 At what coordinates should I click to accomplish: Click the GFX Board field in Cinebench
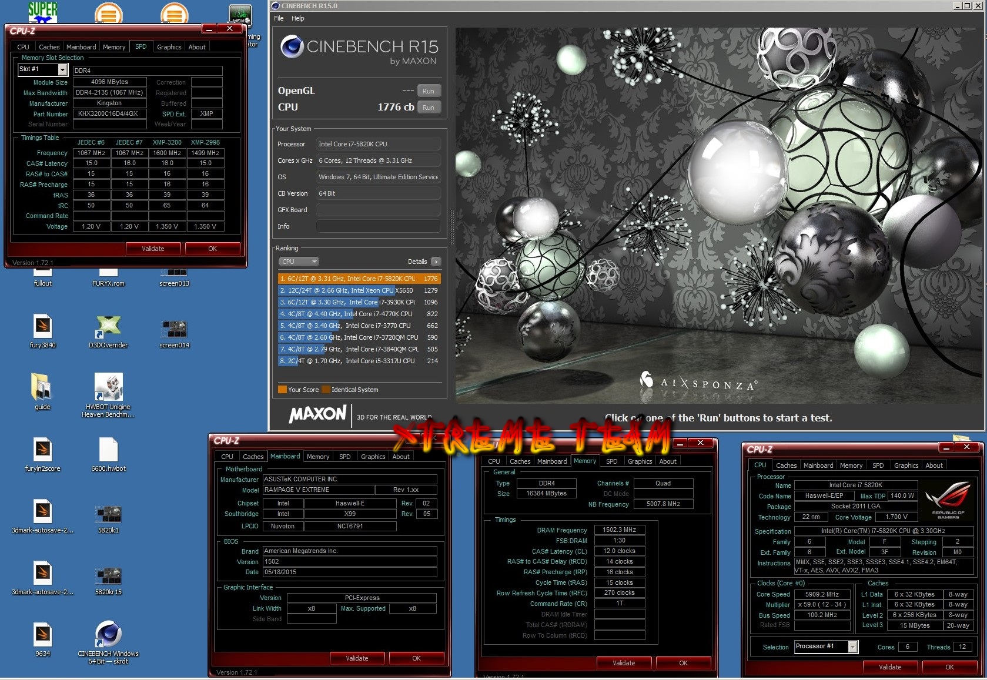tap(379, 210)
